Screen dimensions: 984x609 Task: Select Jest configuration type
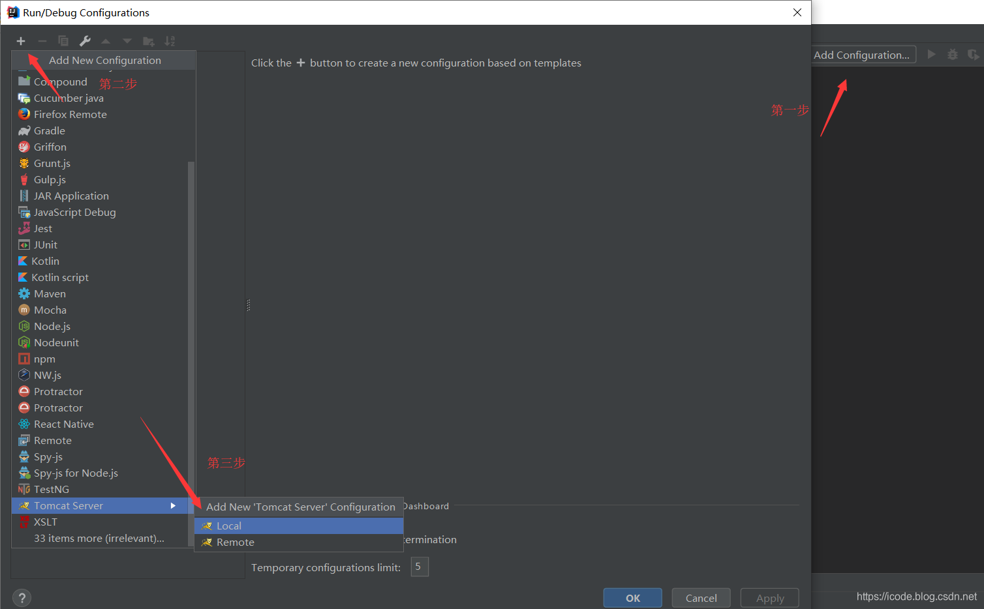pos(99,228)
